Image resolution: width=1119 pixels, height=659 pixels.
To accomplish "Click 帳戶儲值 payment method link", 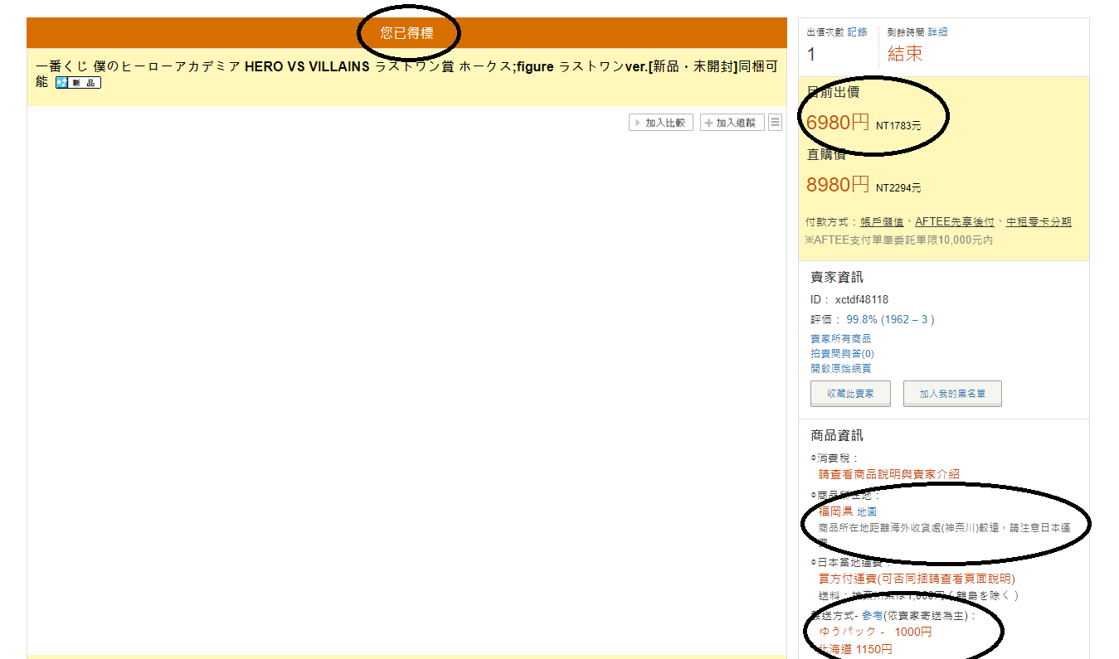I will (882, 222).
